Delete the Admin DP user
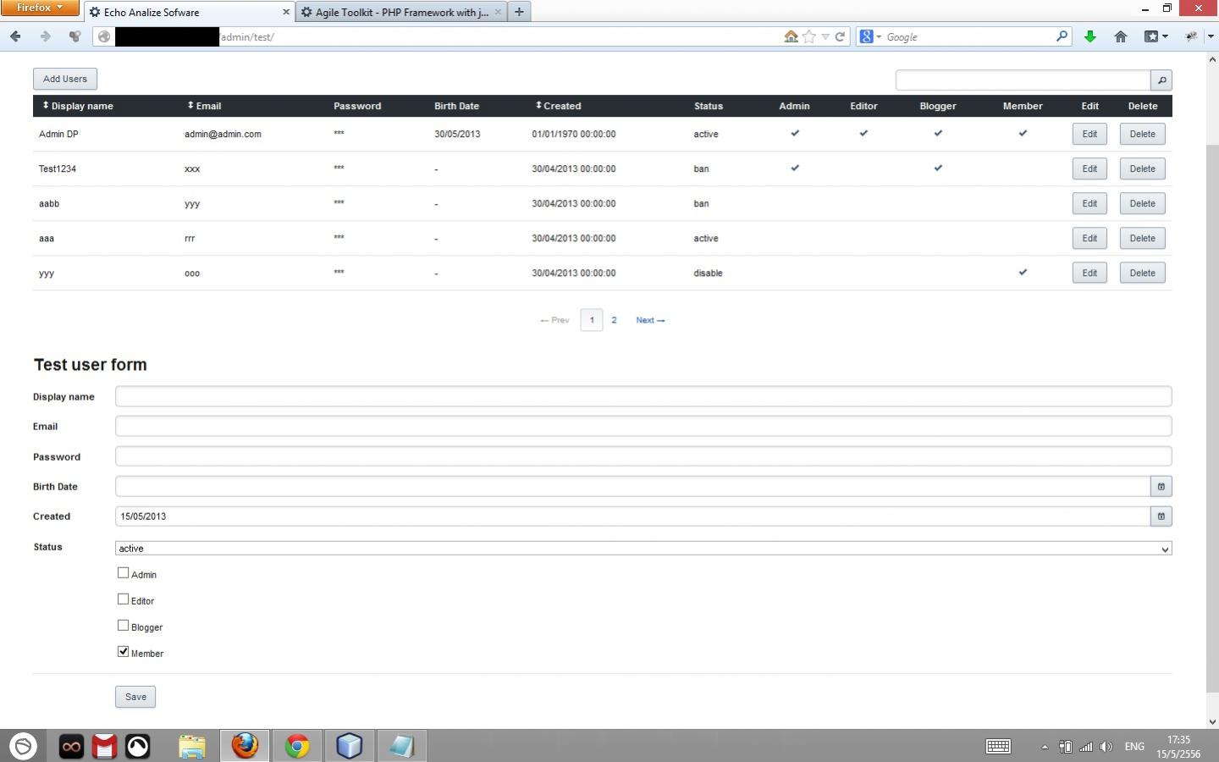This screenshot has width=1219, height=762. [x=1142, y=134]
